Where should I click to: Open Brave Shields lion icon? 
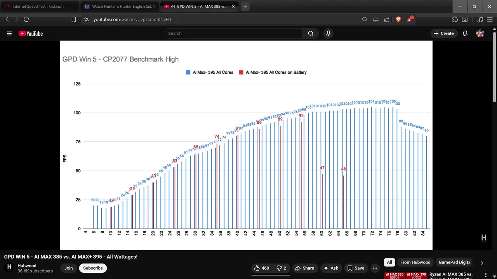tap(398, 19)
